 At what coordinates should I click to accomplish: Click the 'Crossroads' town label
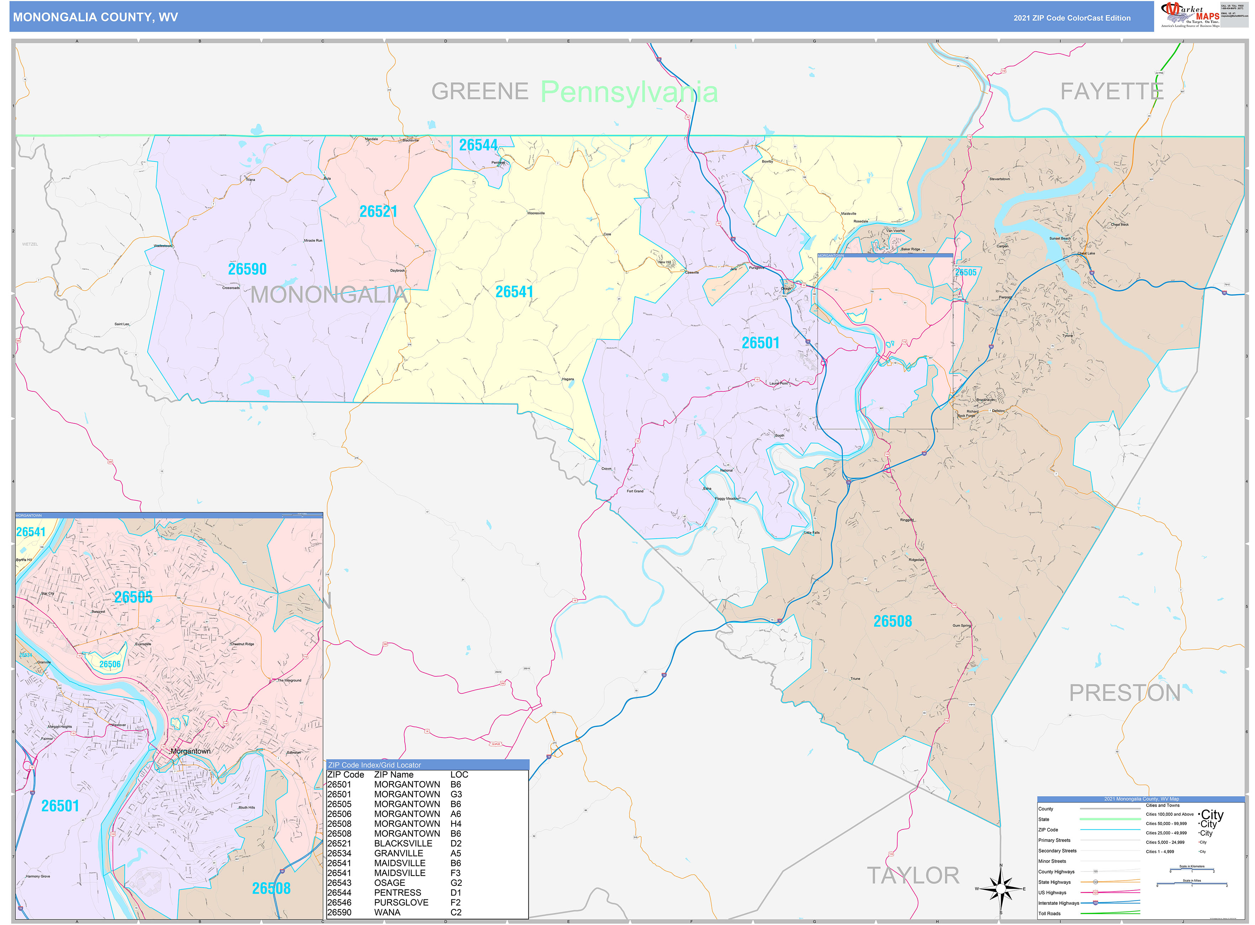point(231,288)
